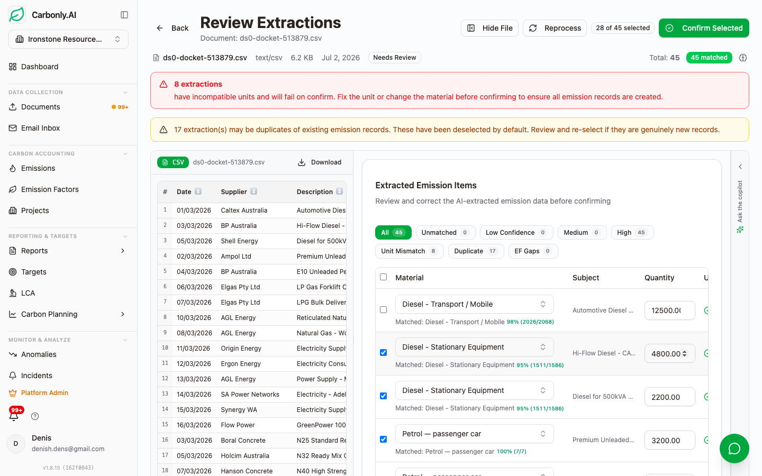762x476 pixels.
Task: Open the Dashboard grid icon
Action: point(13,67)
